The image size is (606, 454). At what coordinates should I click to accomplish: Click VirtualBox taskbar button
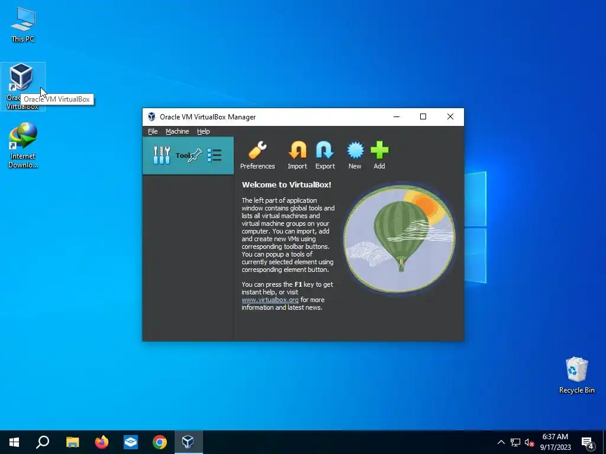(x=188, y=442)
